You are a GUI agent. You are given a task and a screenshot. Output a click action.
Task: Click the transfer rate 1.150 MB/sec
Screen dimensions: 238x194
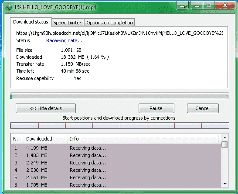point(75,64)
